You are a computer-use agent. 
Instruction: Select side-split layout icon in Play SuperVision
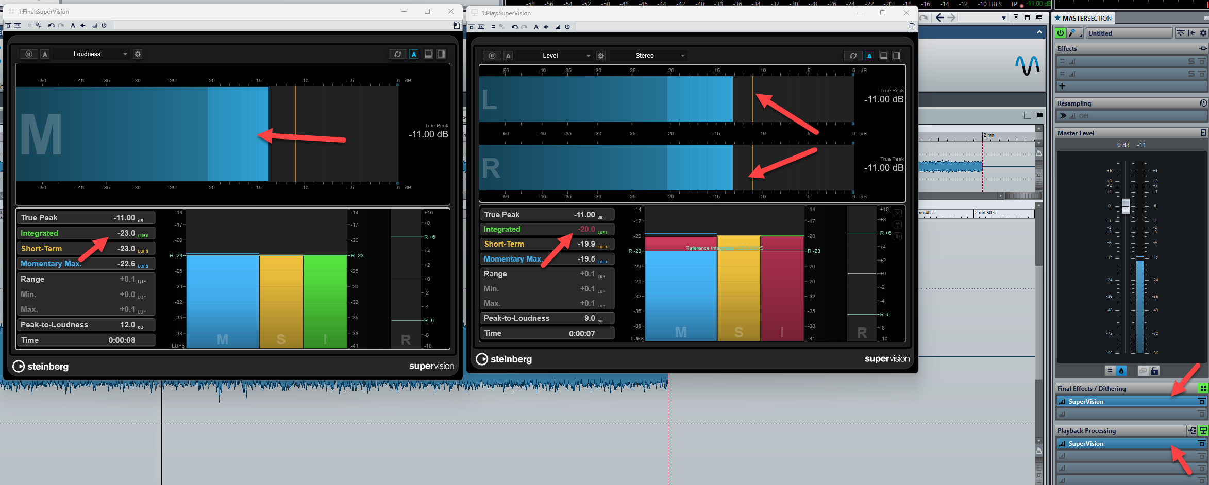click(x=897, y=56)
